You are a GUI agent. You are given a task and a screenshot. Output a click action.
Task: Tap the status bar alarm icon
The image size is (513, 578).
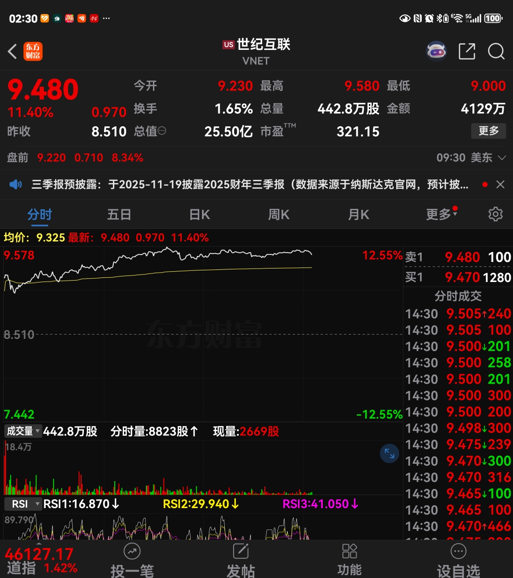click(x=429, y=18)
